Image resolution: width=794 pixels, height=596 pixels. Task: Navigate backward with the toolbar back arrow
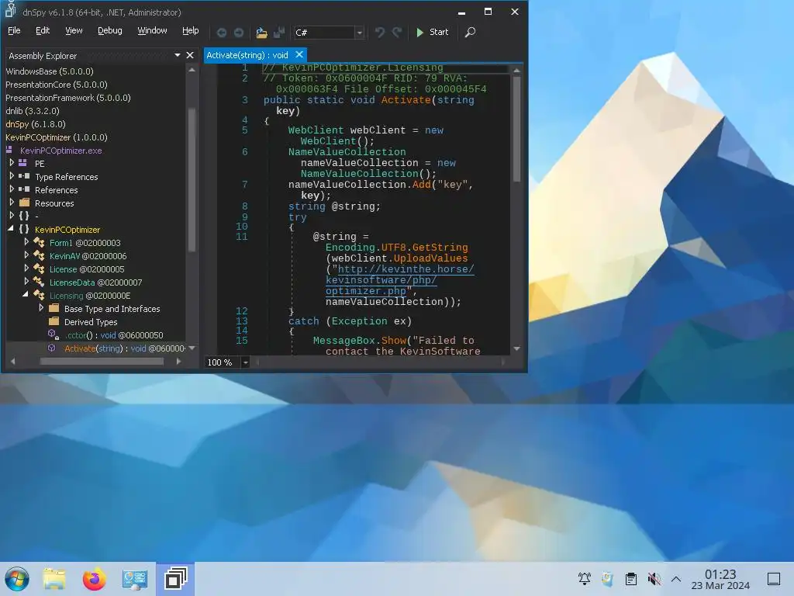tap(221, 33)
